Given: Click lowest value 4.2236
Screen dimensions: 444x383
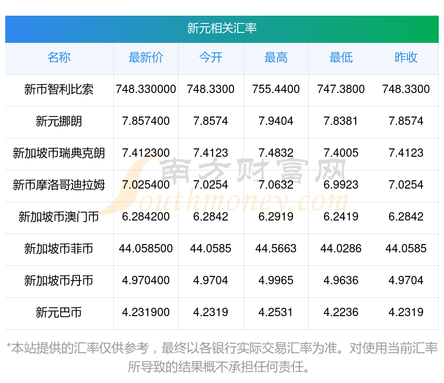Looking at the screenshot, I should pyautogui.click(x=341, y=312).
